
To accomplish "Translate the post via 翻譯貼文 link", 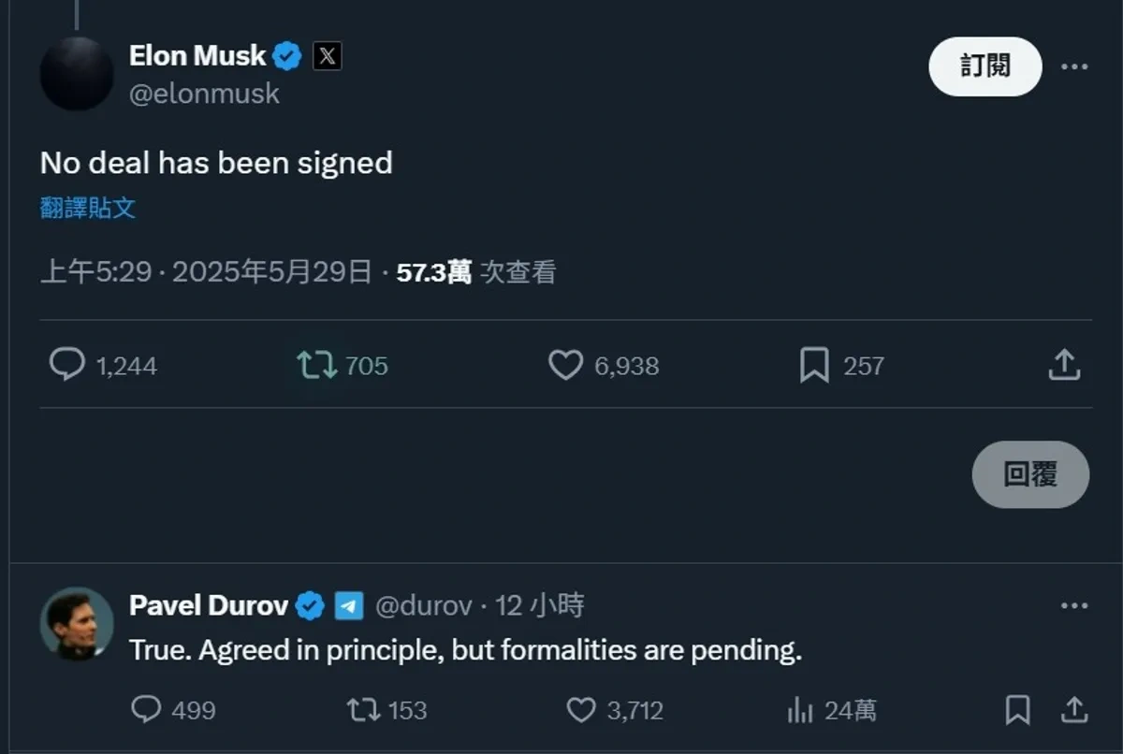I will pyautogui.click(x=88, y=208).
